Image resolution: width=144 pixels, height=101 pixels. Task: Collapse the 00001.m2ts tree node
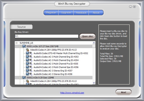tap(20, 46)
